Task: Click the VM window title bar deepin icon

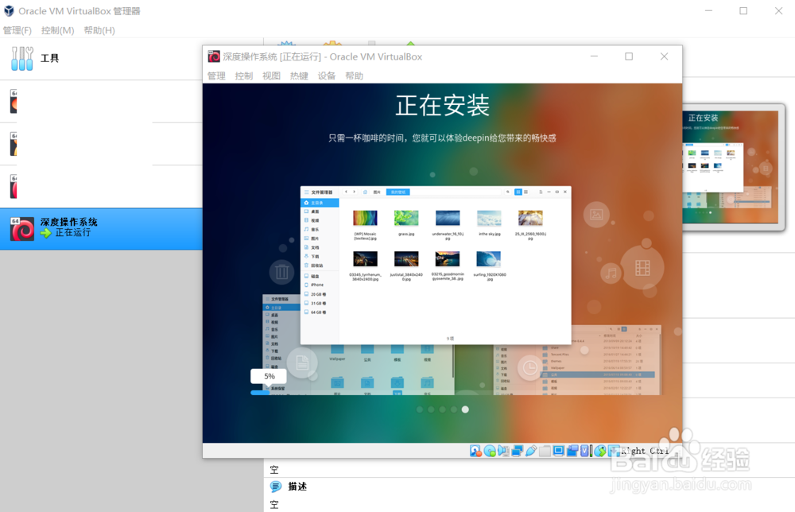Action: pos(214,56)
